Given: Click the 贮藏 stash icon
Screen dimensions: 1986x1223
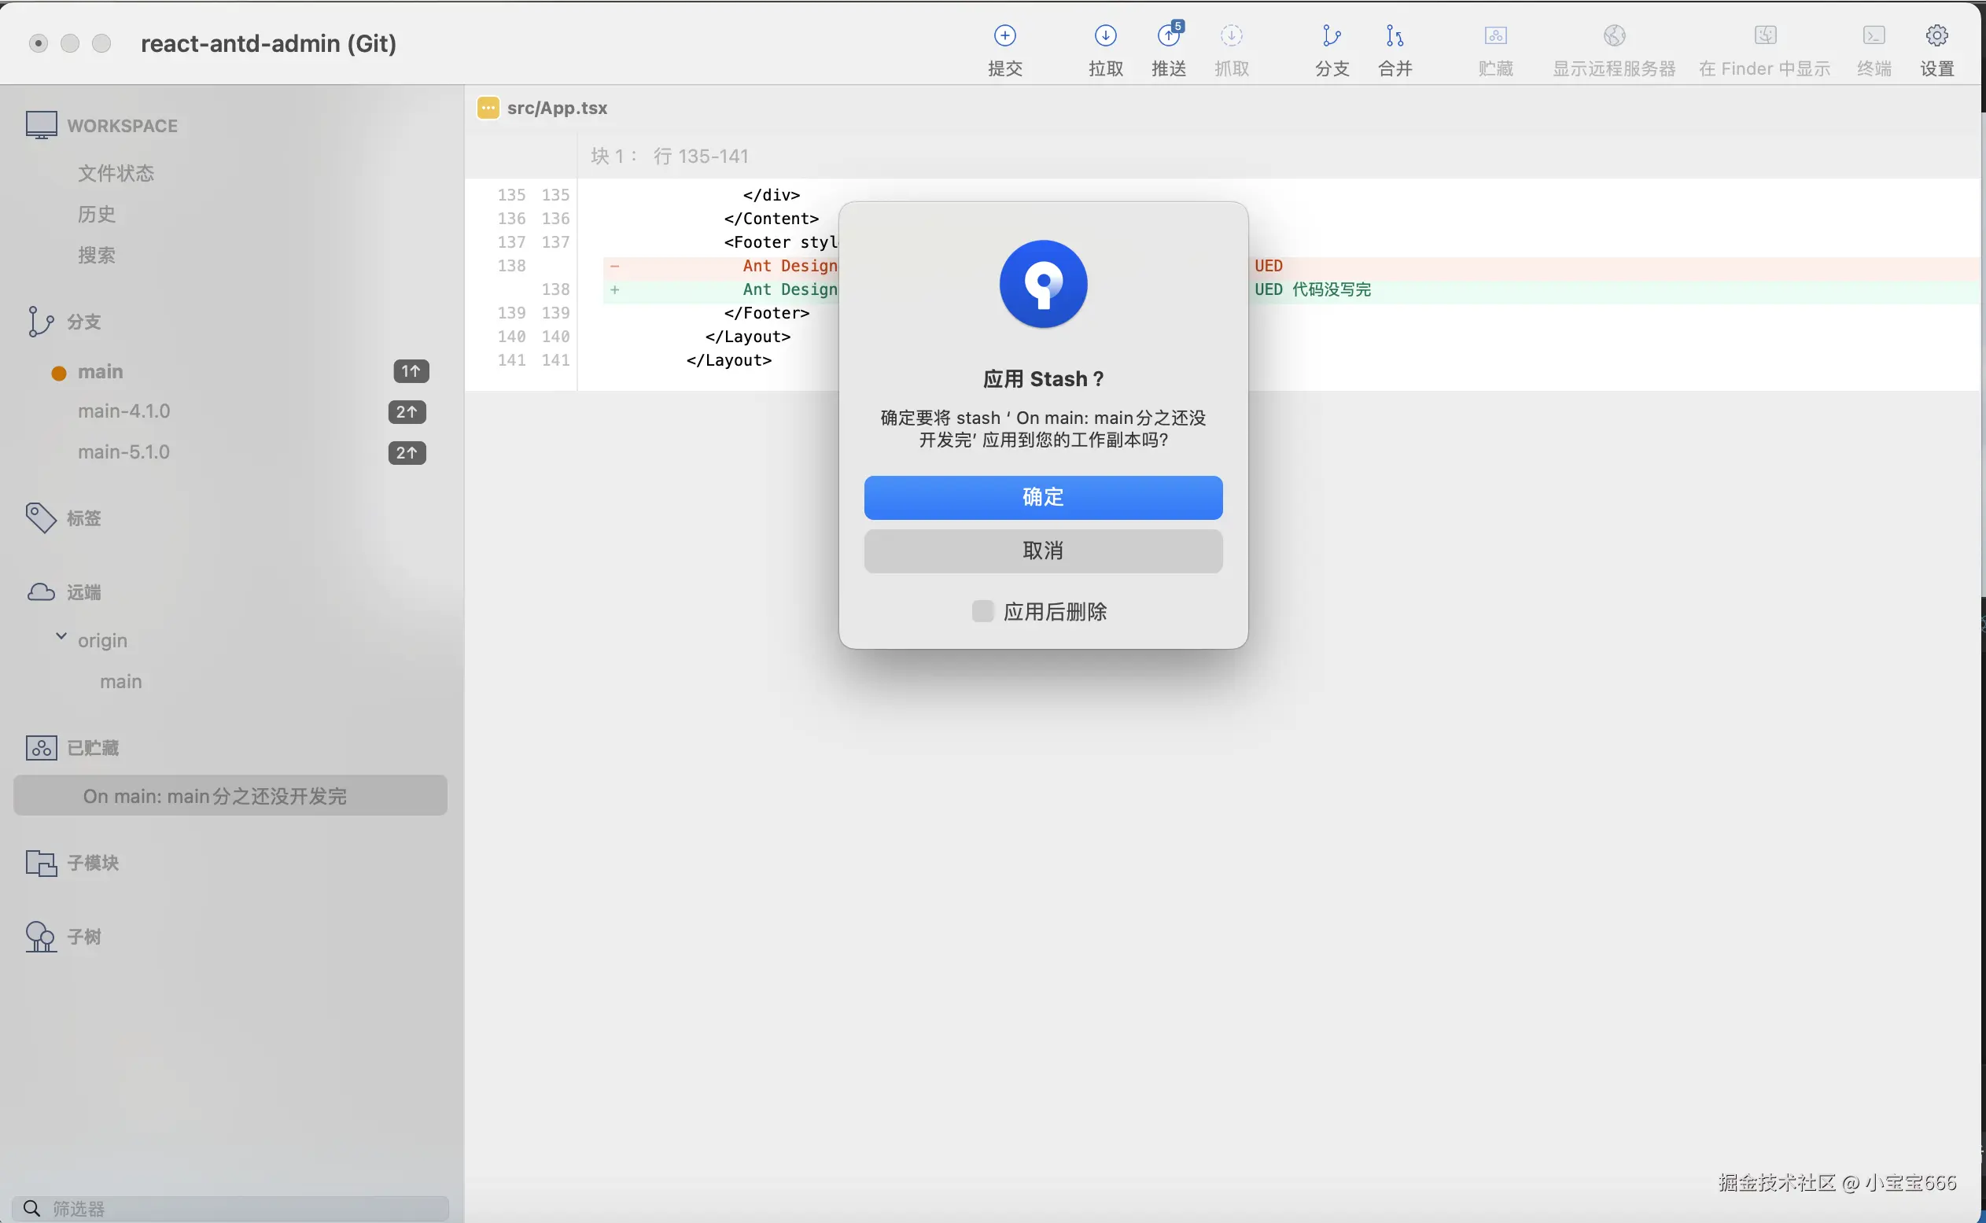Looking at the screenshot, I should [x=1495, y=35].
